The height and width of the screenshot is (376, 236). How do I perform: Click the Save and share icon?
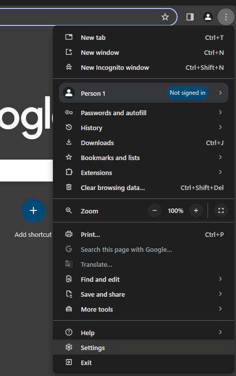tap(69, 294)
